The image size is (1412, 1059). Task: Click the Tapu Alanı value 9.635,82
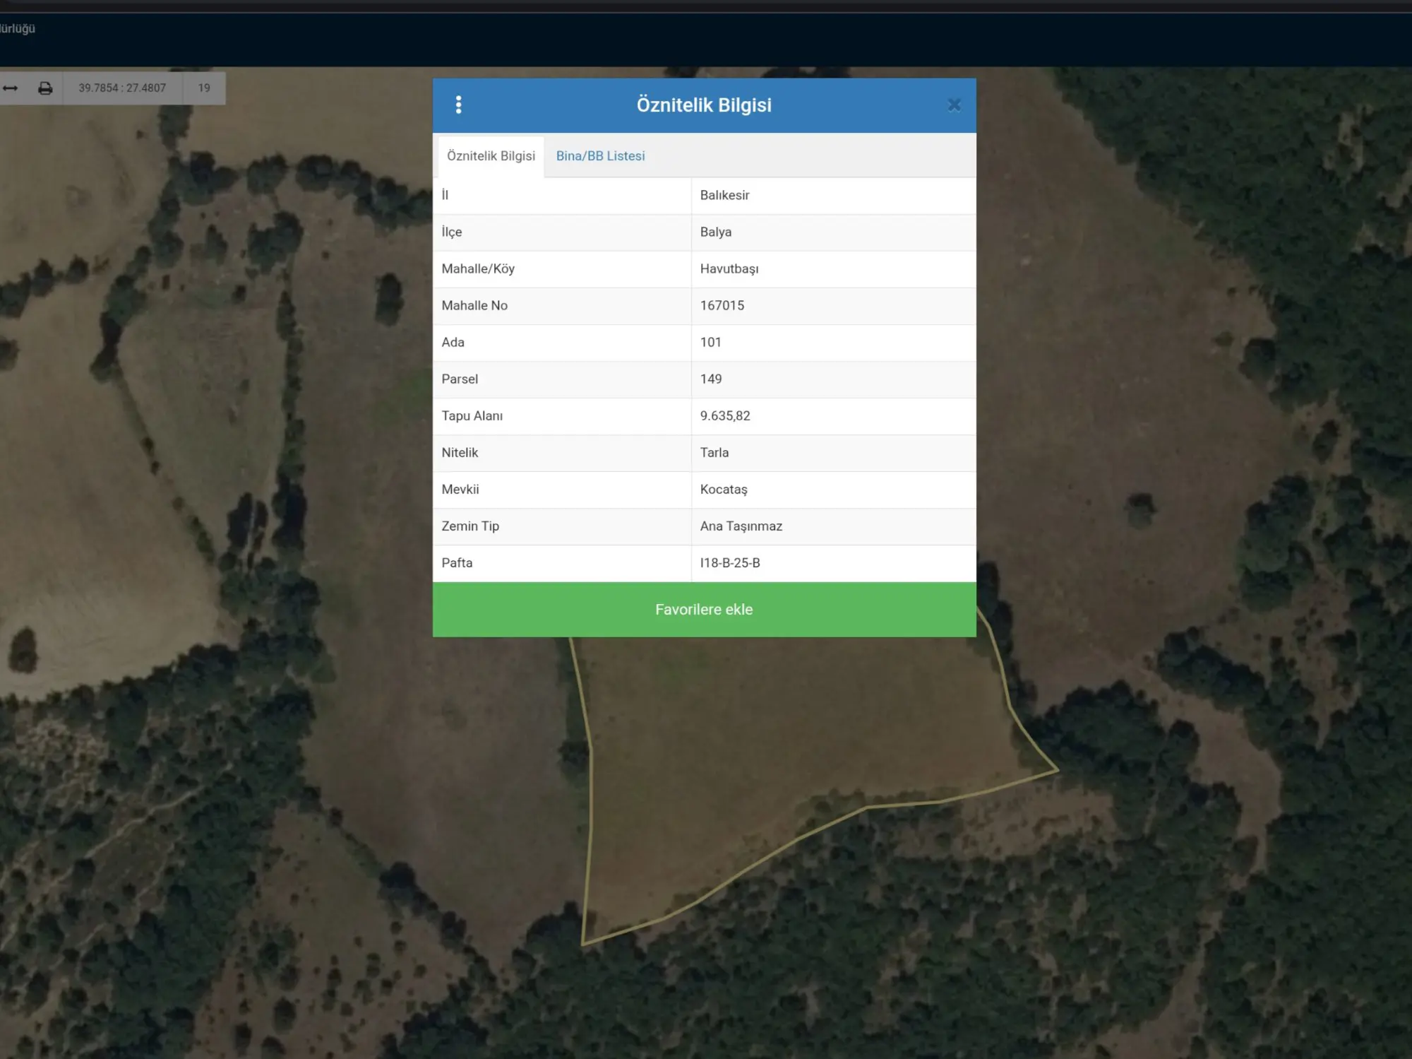pyautogui.click(x=725, y=416)
